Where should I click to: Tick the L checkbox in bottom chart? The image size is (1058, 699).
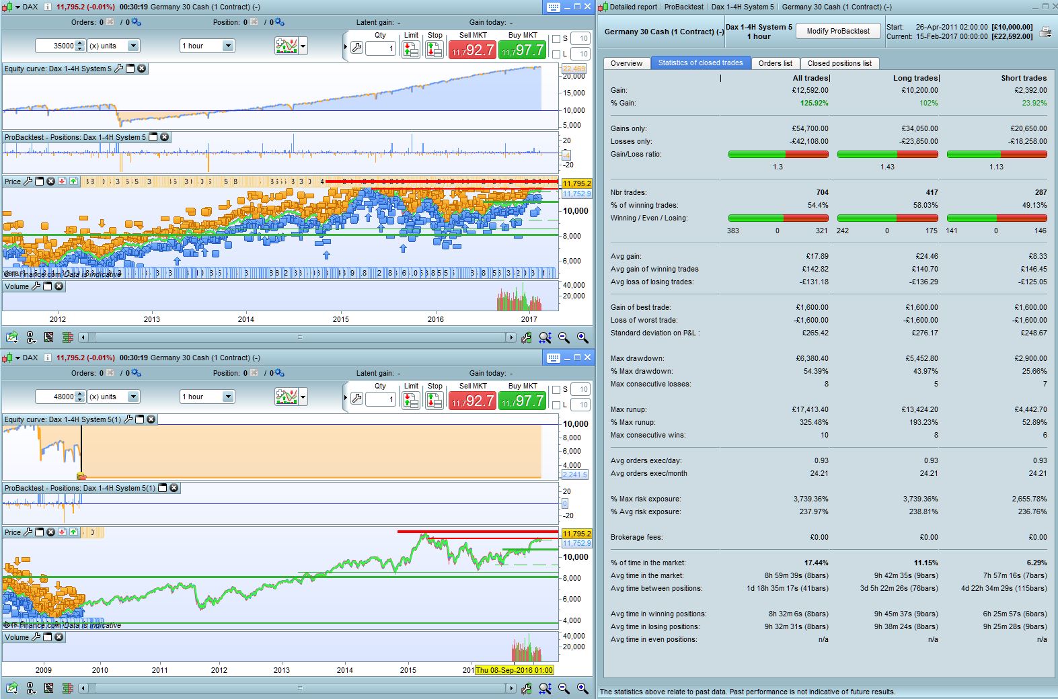click(556, 405)
